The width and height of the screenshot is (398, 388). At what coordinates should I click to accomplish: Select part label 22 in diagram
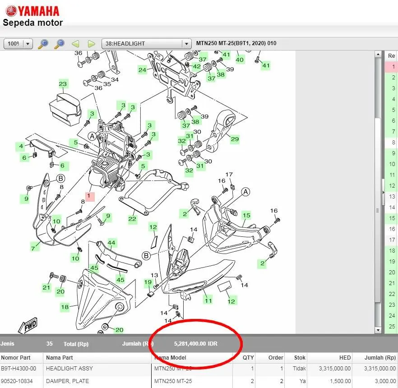(132, 219)
